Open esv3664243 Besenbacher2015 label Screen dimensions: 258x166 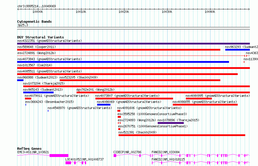50,102
